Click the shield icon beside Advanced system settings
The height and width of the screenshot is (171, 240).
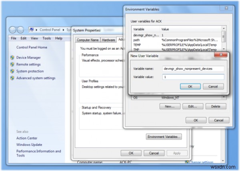[x=12, y=78]
